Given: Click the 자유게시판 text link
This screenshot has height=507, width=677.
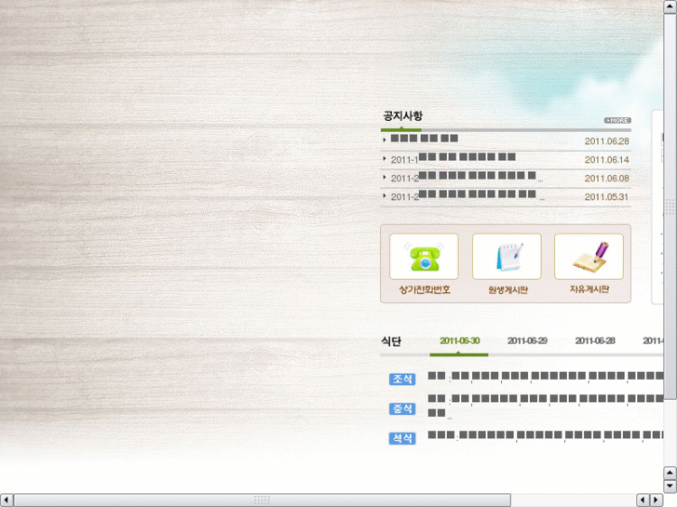Looking at the screenshot, I should click(x=589, y=289).
